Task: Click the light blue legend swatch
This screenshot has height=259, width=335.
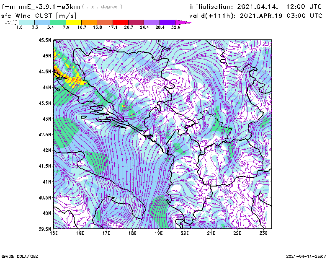Action: tap(42, 22)
